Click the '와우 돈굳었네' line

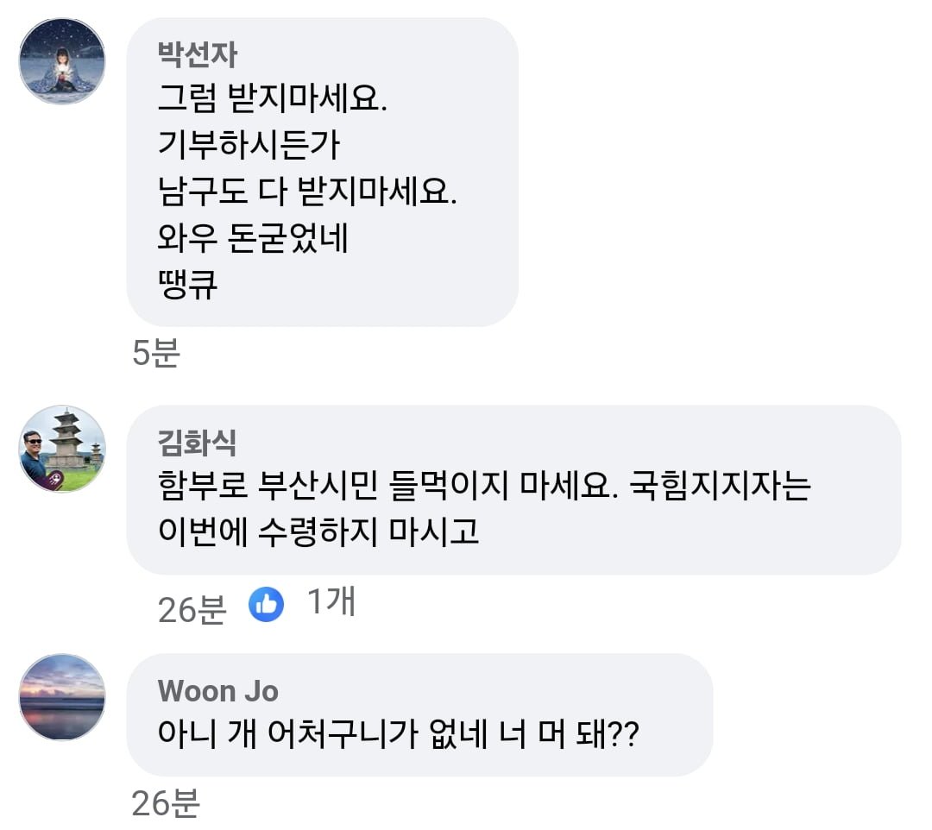(x=253, y=239)
